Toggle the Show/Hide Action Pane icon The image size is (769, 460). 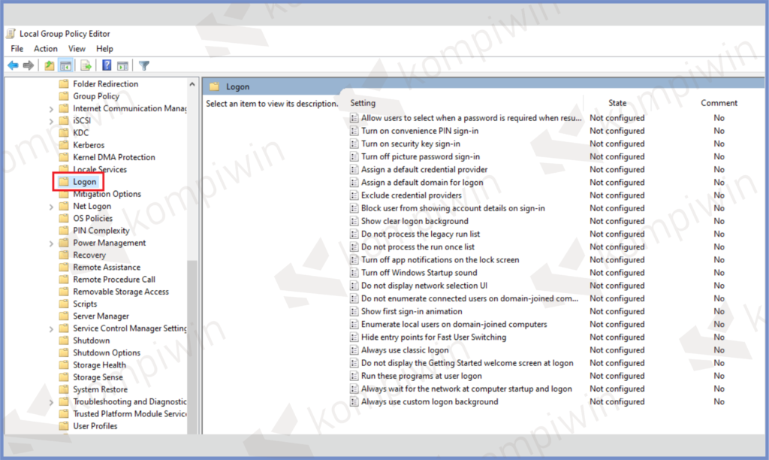(122, 65)
